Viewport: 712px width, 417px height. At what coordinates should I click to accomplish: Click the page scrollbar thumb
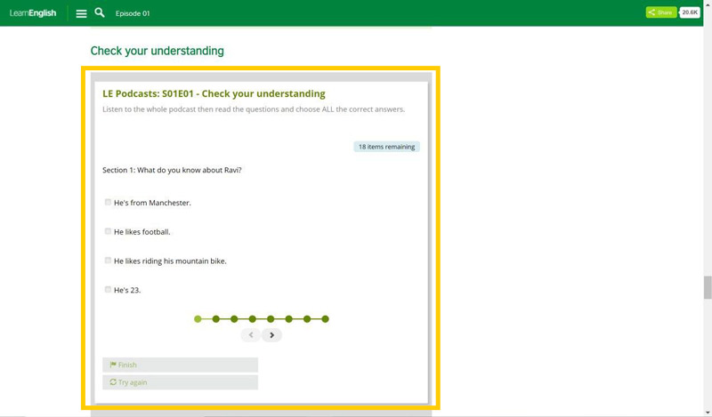(708, 287)
